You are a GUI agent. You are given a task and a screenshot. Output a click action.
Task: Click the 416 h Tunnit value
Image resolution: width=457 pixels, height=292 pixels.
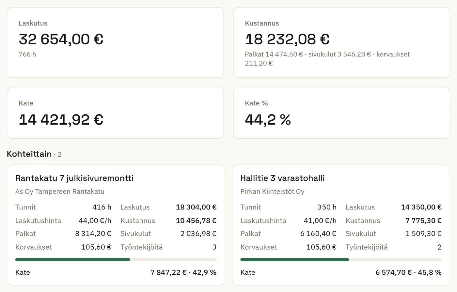click(x=102, y=207)
